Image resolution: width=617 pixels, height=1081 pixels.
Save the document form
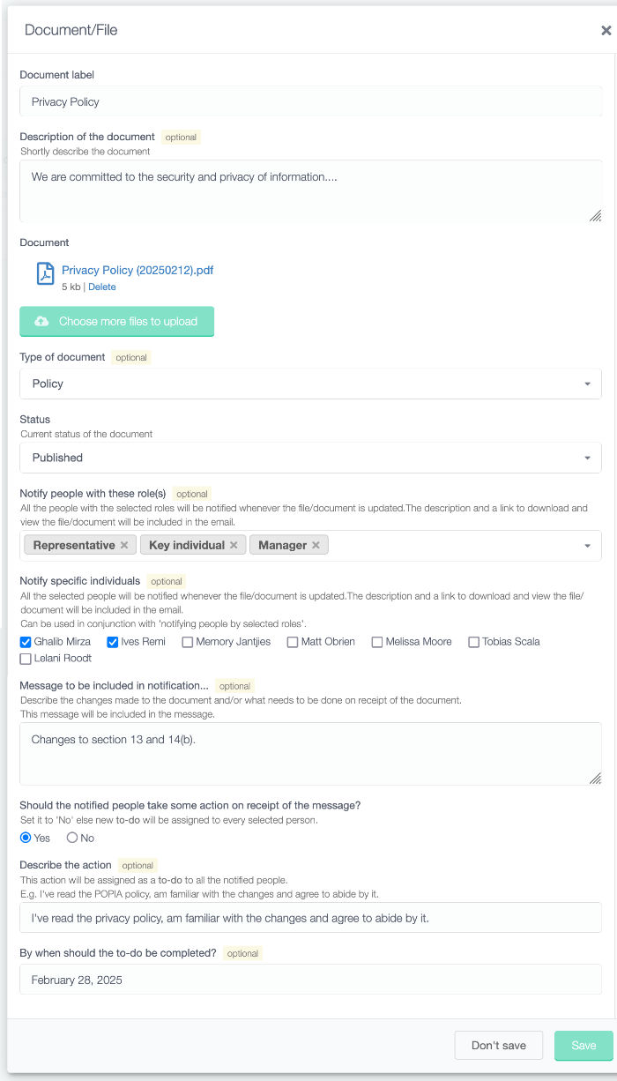(584, 1046)
